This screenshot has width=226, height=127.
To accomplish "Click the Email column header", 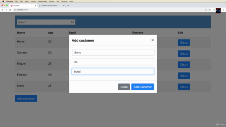I will (x=72, y=33).
